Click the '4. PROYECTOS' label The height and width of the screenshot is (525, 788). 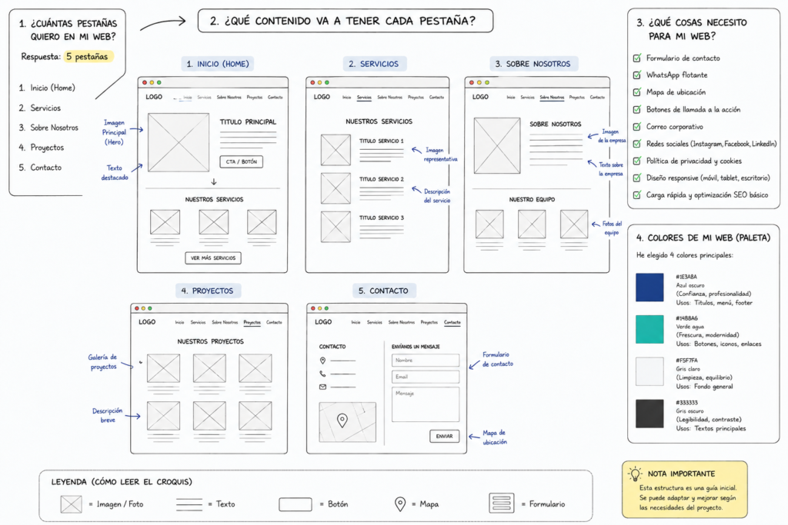[x=208, y=291]
